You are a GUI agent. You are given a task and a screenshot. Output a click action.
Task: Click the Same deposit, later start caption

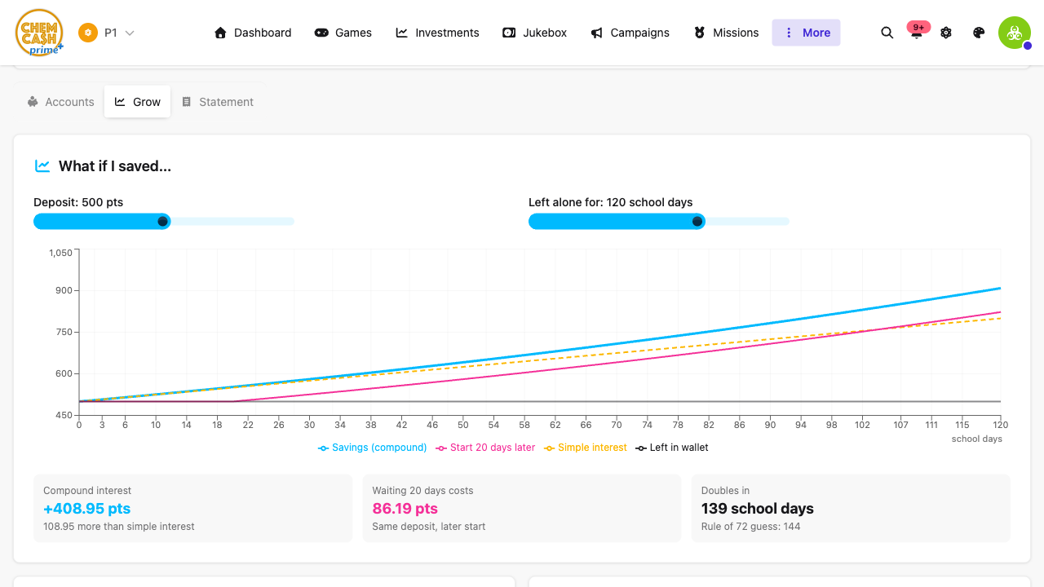click(429, 527)
